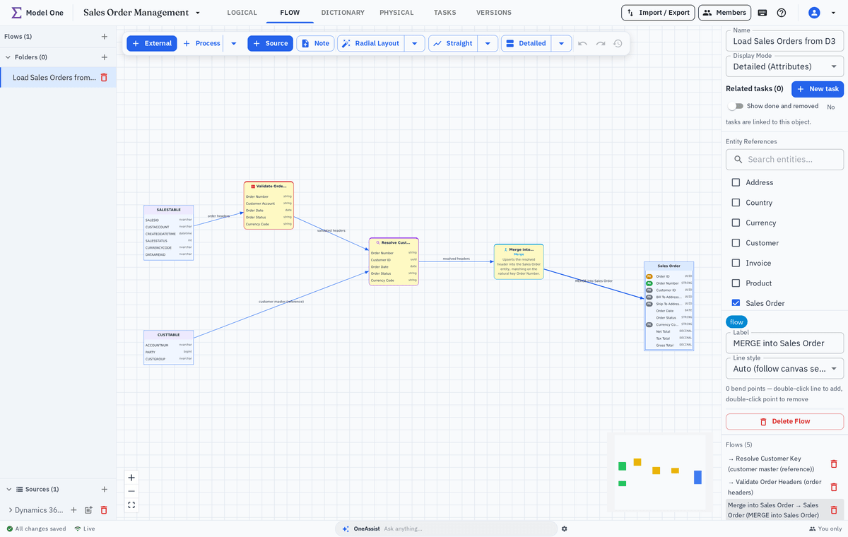The width and height of the screenshot is (848, 537).
Task: Delete the Merge into Sales Order flow entry
Action: [x=834, y=510]
